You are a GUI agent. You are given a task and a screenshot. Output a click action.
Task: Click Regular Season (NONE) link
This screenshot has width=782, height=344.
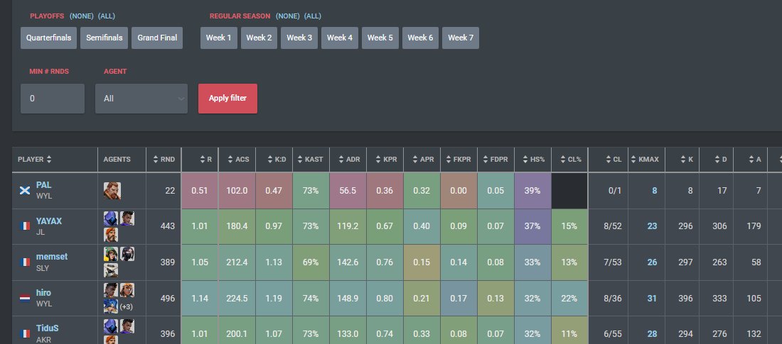(x=288, y=16)
